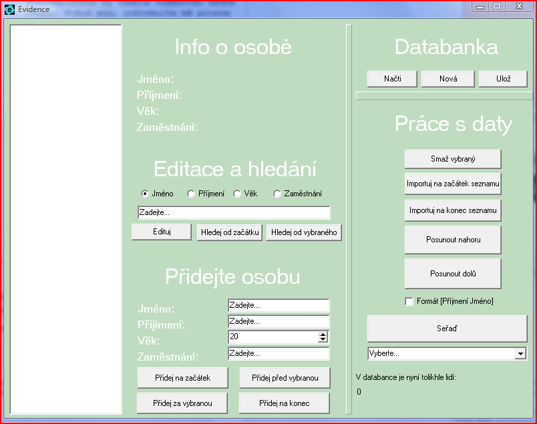This screenshot has height=424, width=537.
Task: Sort the list with Seřaď button
Action: pos(447,329)
